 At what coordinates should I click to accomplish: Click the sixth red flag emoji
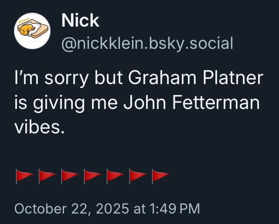137,176
